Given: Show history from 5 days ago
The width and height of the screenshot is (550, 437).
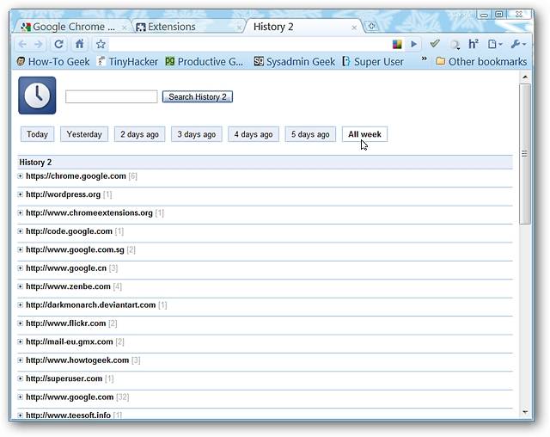Looking at the screenshot, I should point(310,134).
